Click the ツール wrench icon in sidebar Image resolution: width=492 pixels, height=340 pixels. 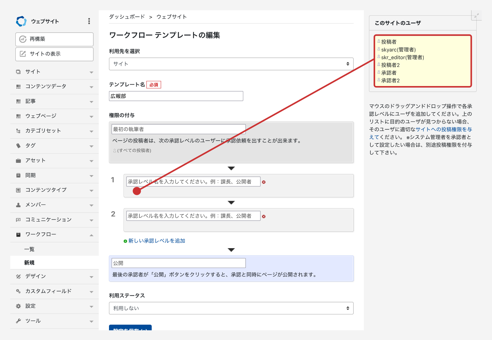[18, 321]
